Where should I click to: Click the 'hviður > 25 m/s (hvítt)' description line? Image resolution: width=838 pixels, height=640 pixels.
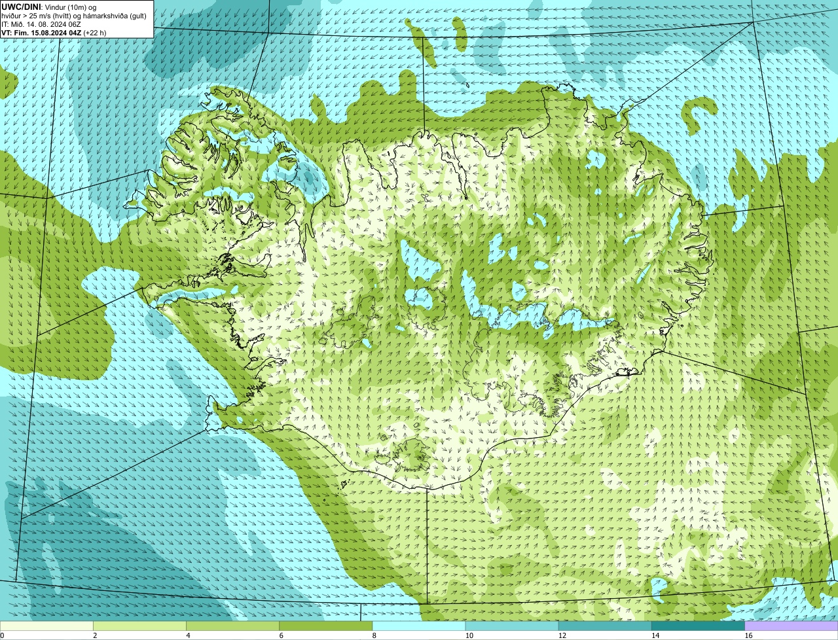click(x=73, y=16)
